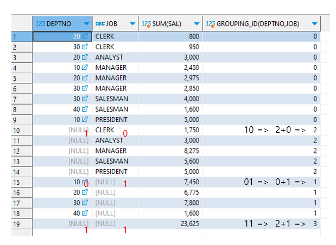336x245 pixels.
Task: Open link icon in row 8 DEPTNO cell
Action: 85,109
